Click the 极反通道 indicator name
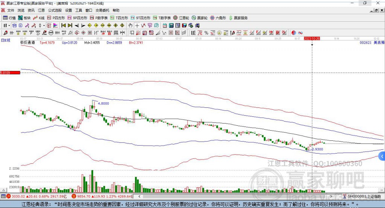The image size is (385, 208). point(27,42)
